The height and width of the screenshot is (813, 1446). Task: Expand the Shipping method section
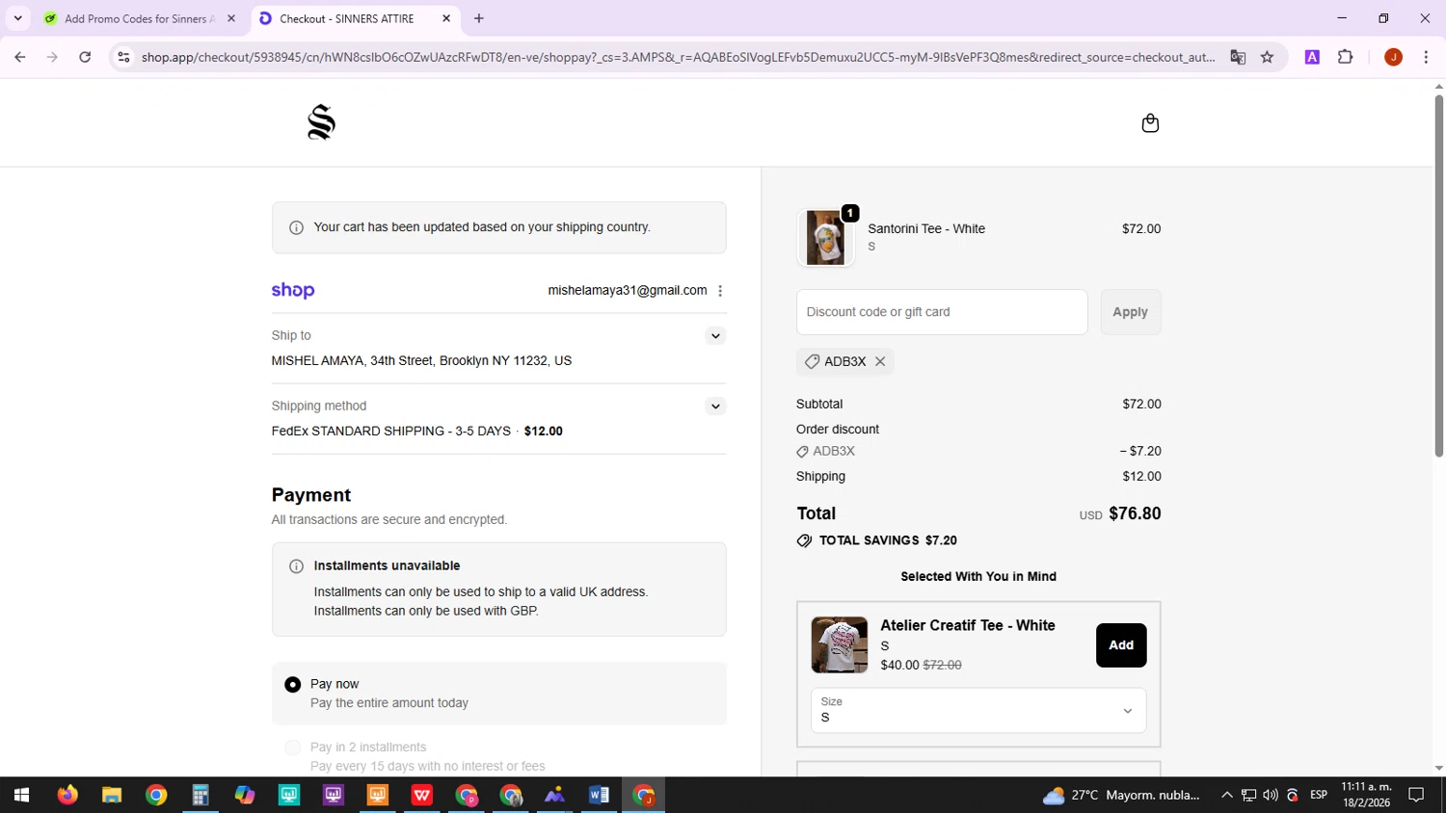click(x=715, y=406)
